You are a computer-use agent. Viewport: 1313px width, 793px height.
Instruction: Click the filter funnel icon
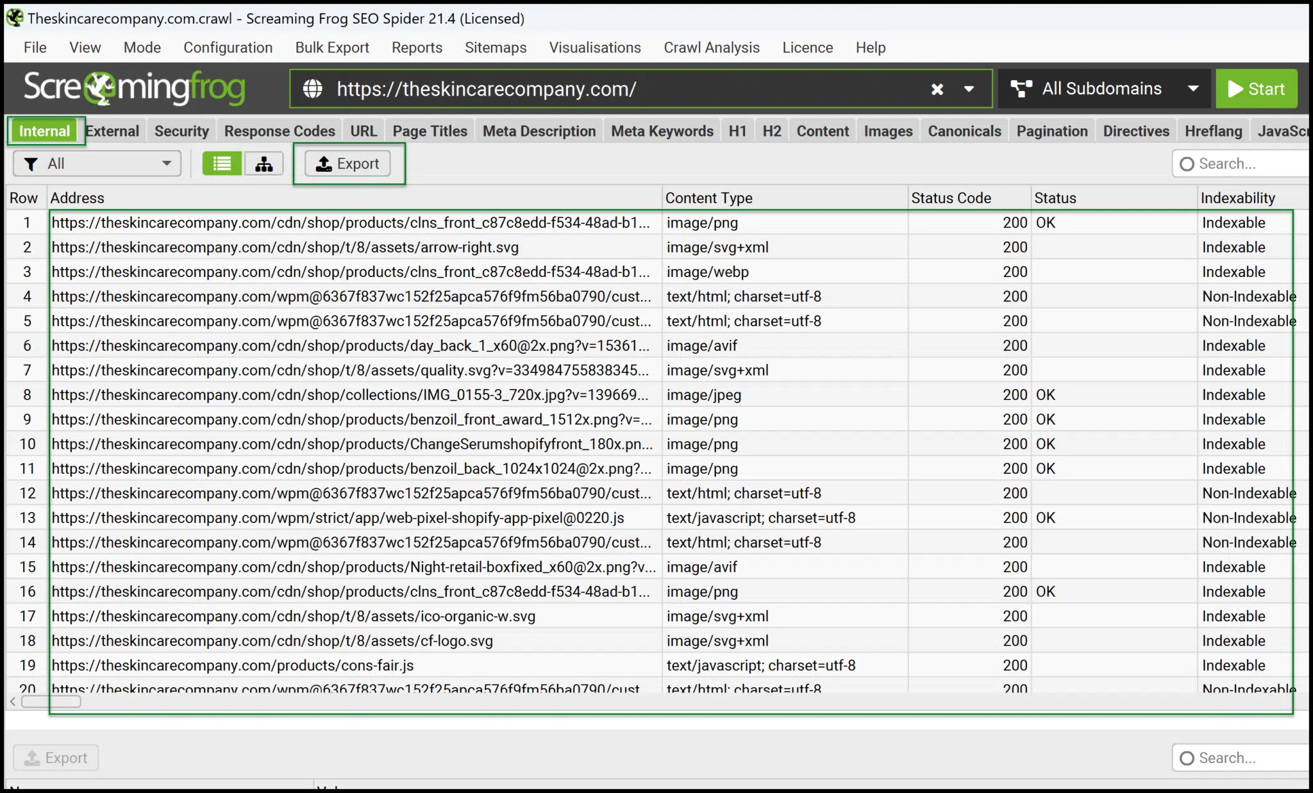31,164
